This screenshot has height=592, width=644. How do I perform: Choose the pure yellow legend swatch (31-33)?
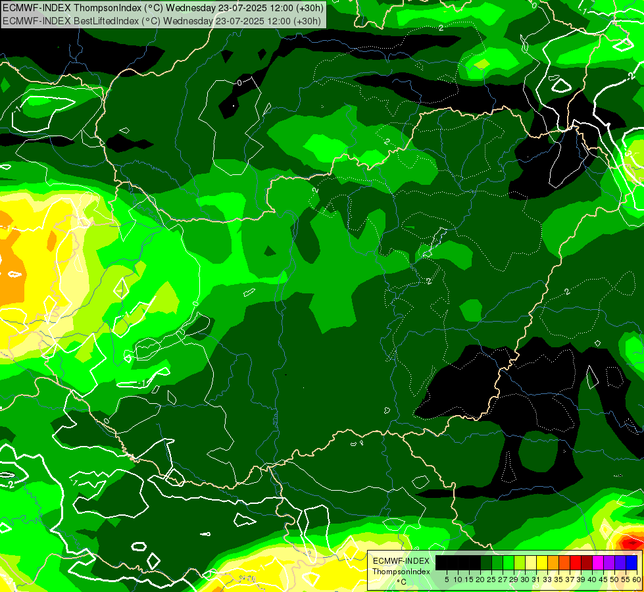pos(542,562)
